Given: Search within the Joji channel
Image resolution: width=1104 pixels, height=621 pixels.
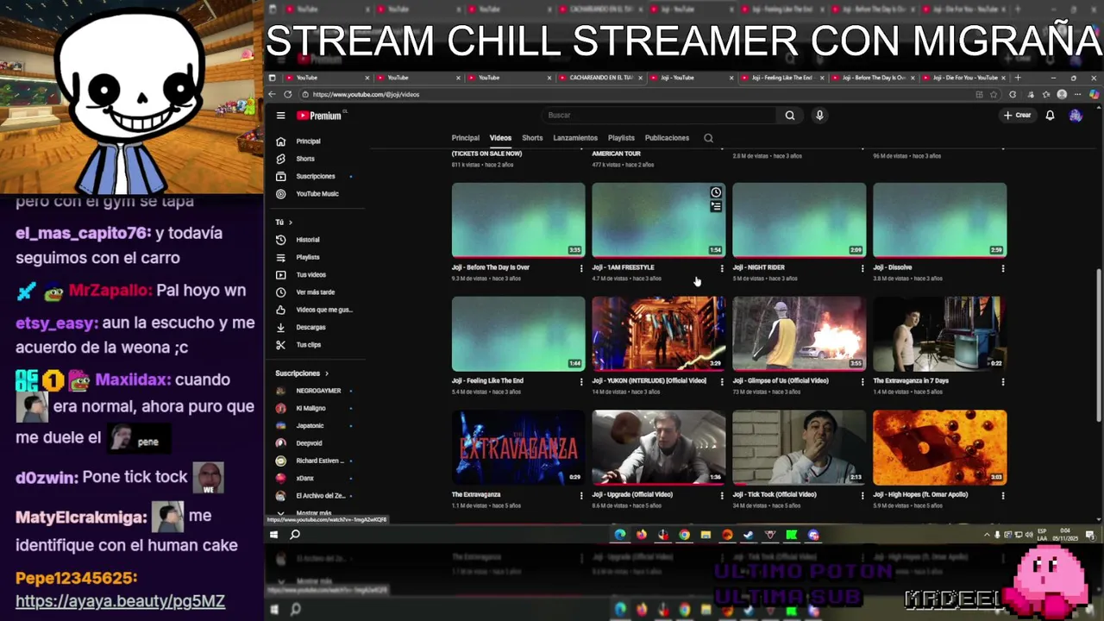Looking at the screenshot, I should click(x=708, y=138).
